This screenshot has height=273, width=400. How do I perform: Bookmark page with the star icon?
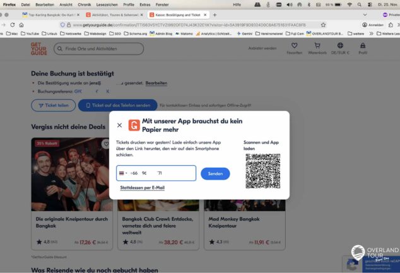(323, 25)
